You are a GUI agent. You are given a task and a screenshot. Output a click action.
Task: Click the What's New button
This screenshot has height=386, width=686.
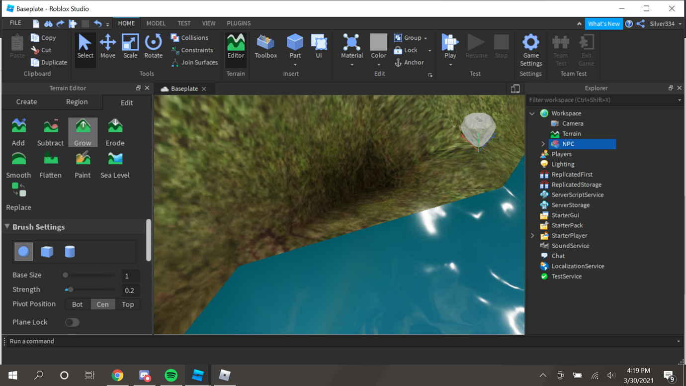pos(603,24)
